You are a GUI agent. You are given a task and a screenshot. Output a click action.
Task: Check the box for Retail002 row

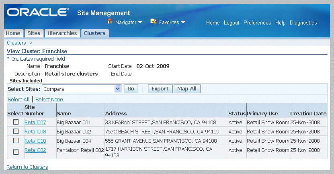click(16, 152)
